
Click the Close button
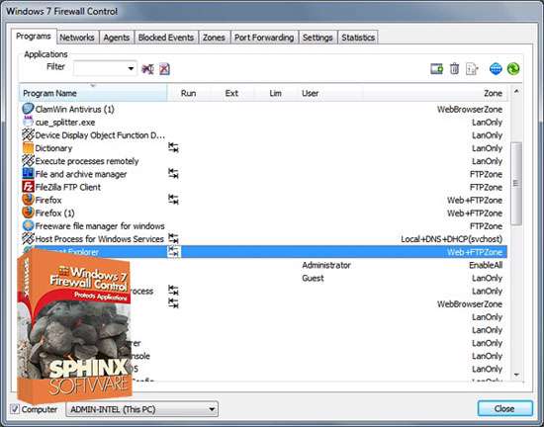click(504, 409)
